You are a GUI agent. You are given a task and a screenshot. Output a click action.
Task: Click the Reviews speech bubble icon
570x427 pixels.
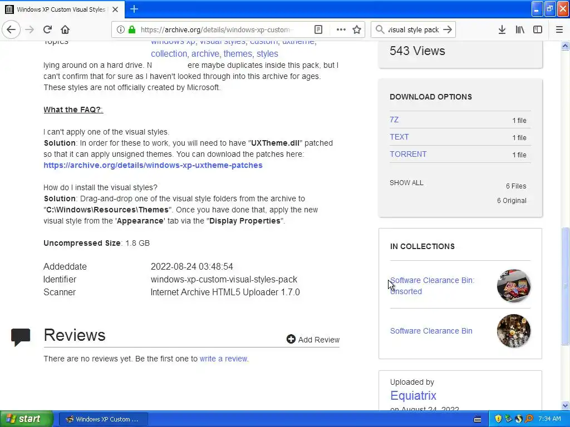[21, 337]
